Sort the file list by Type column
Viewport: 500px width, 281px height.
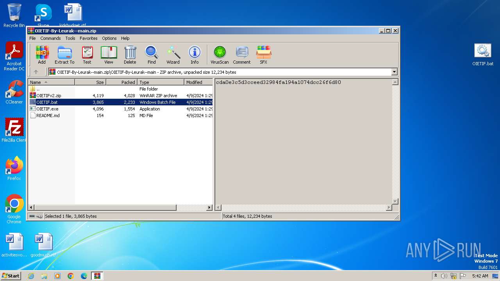pyautogui.click(x=161, y=82)
